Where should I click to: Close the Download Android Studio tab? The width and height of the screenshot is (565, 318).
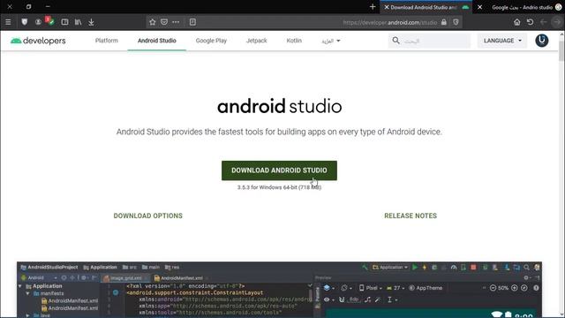tap(387, 7)
